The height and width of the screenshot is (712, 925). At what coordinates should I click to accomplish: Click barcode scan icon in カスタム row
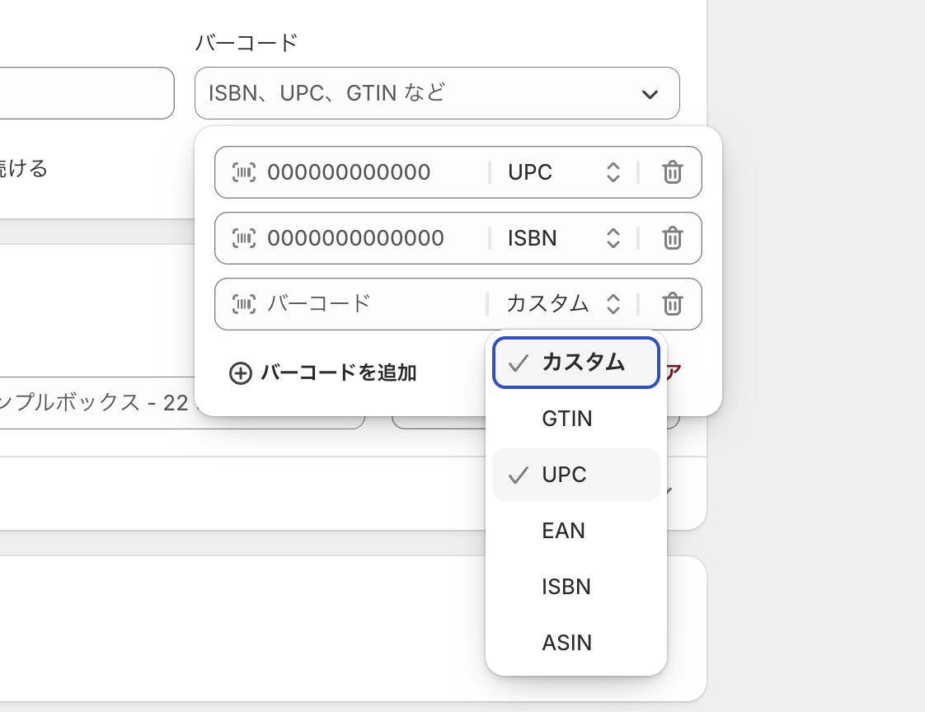(244, 304)
